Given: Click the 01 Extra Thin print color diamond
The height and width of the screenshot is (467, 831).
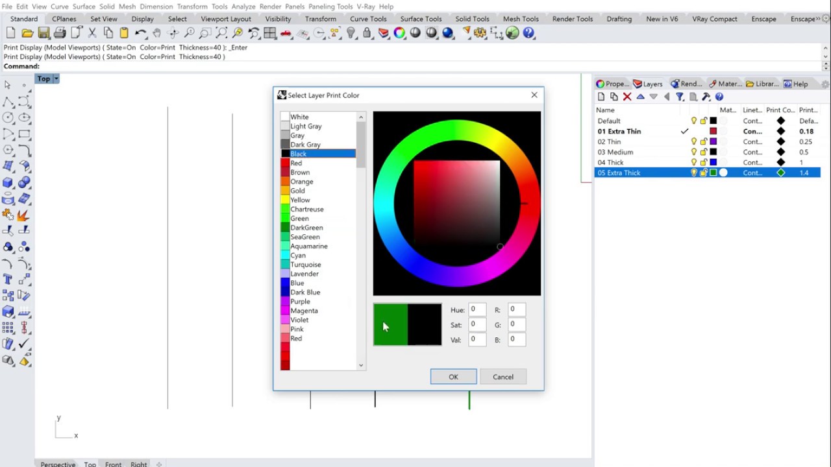Looking at the screenshot, I should point(781,131).
